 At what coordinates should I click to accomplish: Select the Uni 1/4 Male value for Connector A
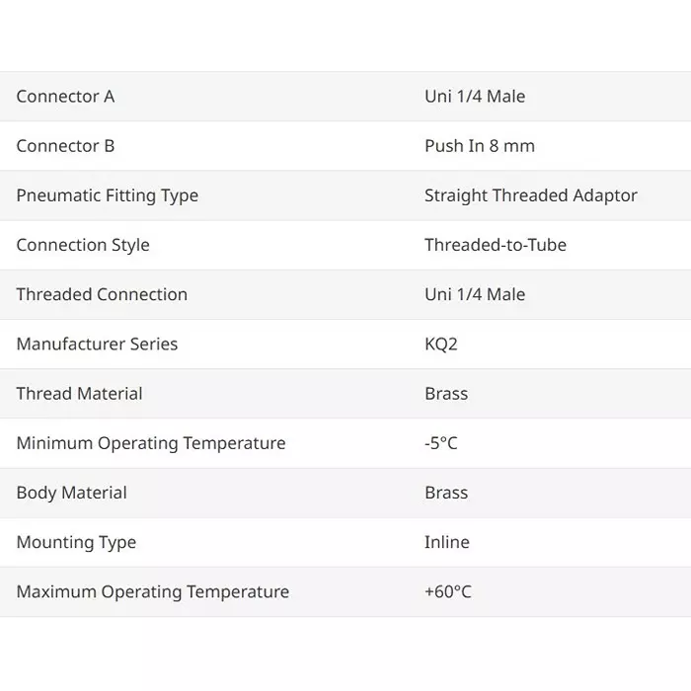(x=475, y=97)
